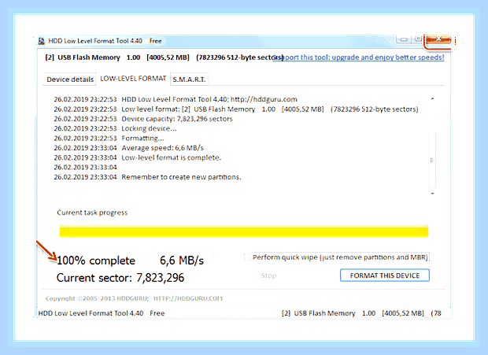This screenshot has height=355, width=488.
Task: Click the HDD Low Level Format Tool title icon
Action: [42, 41]
